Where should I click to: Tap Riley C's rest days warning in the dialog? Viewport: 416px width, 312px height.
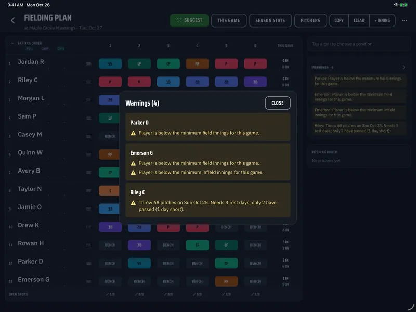208,206
